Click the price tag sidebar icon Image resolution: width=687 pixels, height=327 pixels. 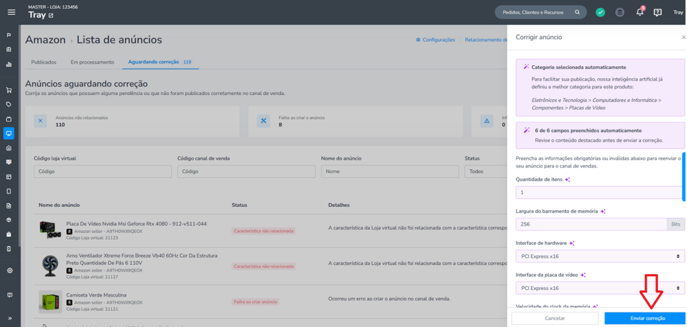coord(9,104)
